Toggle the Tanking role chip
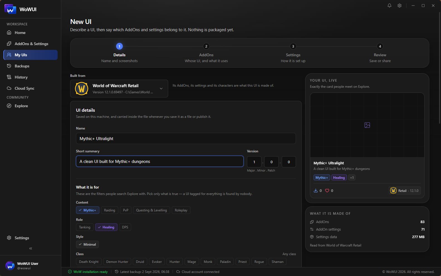 (85, 227)
